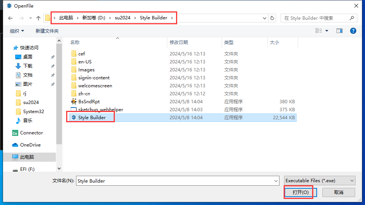Go back using the back arrow
The width and height of the screenshot is (365, 205).
click(x=10, y=18)
